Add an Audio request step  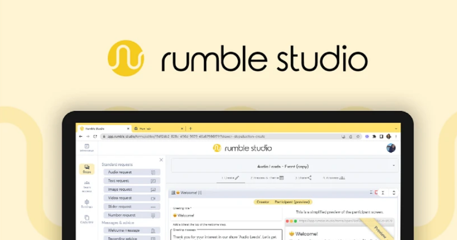[132, 172]
